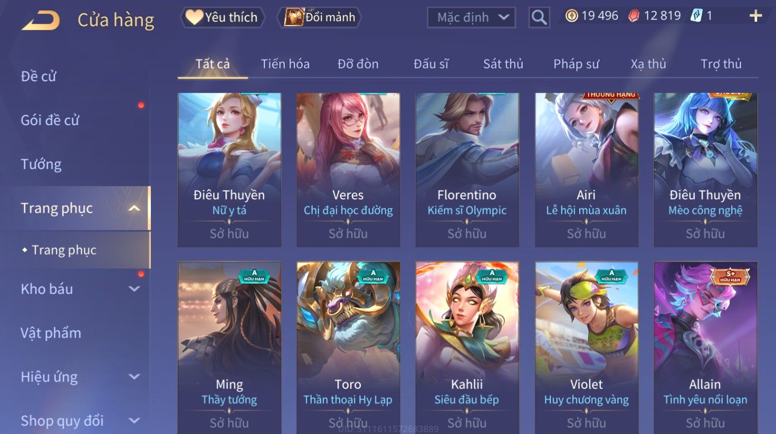Open the Mặc định sort dropdown
The image size is (776, 434).
click(471, 18)
